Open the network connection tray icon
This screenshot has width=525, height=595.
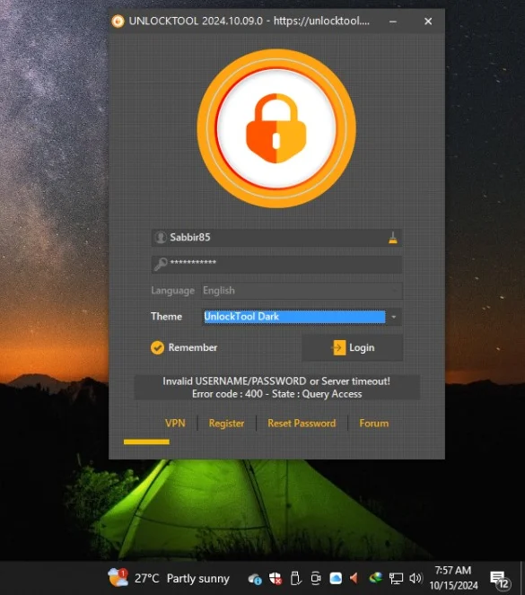pos(396,579)
